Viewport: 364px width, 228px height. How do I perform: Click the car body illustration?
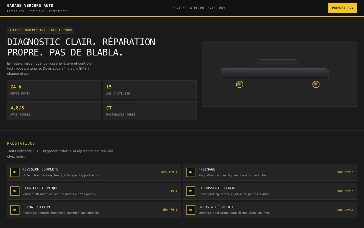pos(275,74)
